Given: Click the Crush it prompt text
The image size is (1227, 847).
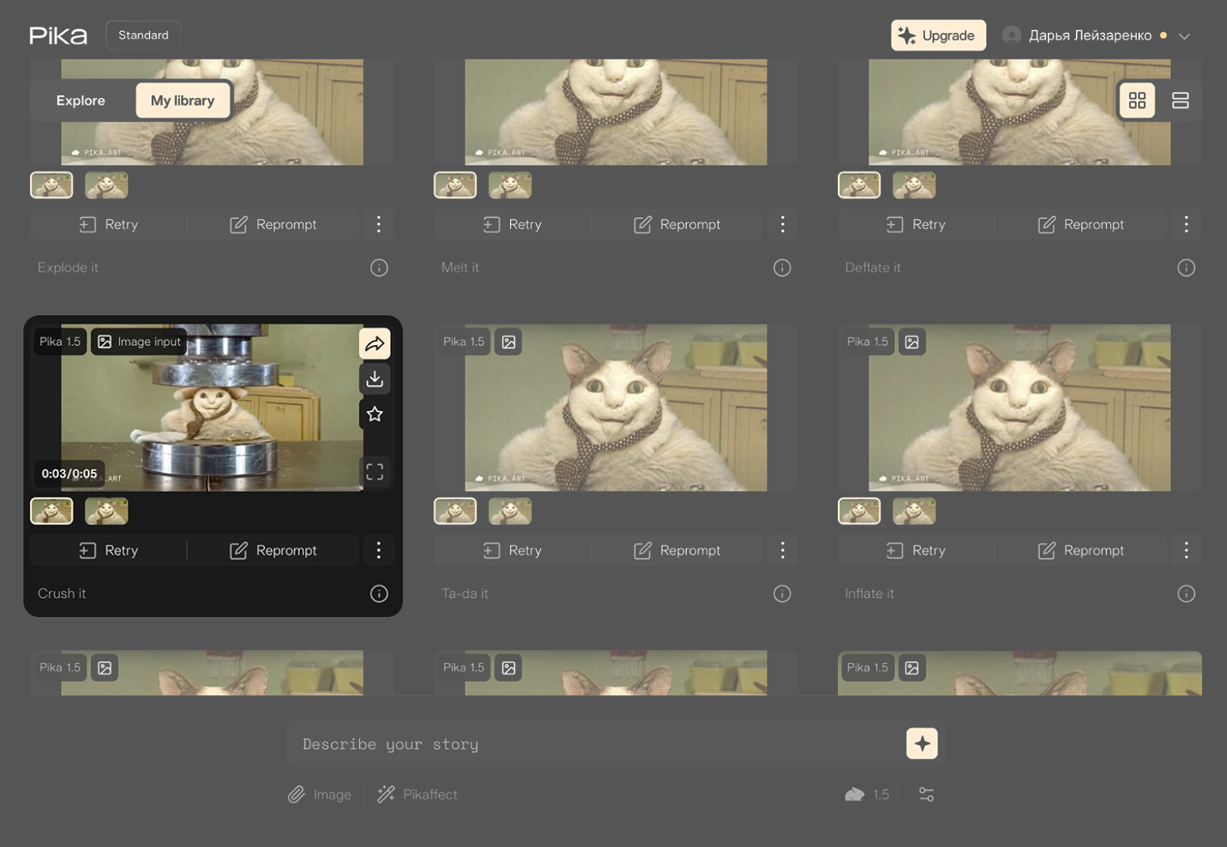Looking at the screenshot, I should point(62,594).
